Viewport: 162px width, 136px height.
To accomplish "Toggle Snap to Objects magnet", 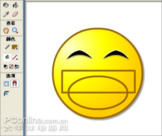I will tap(15, 84).
